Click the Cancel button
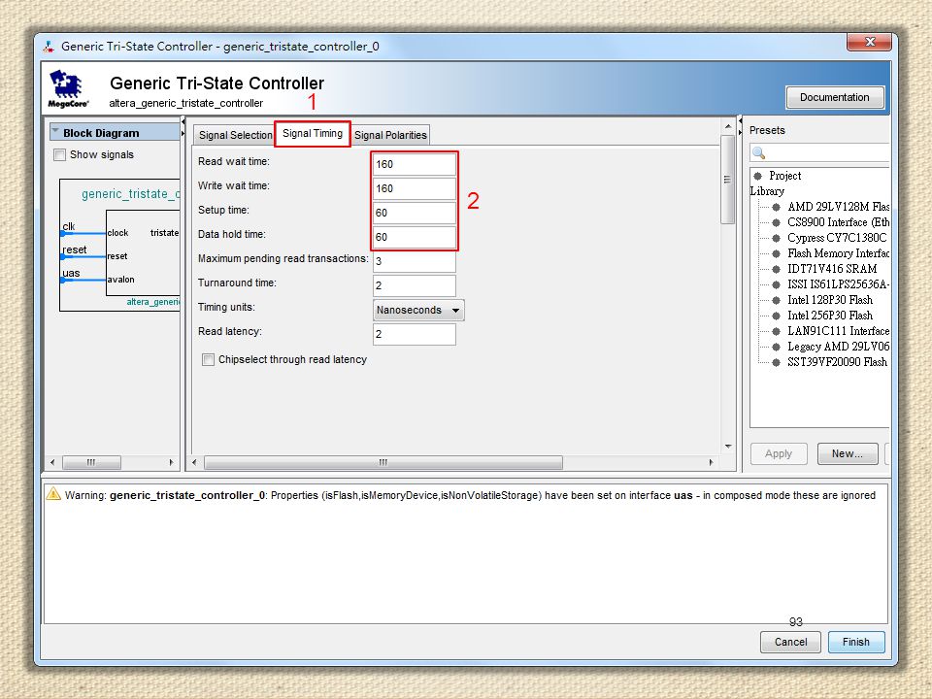This screenshot has height=699, width=932. tap(790, 642)
